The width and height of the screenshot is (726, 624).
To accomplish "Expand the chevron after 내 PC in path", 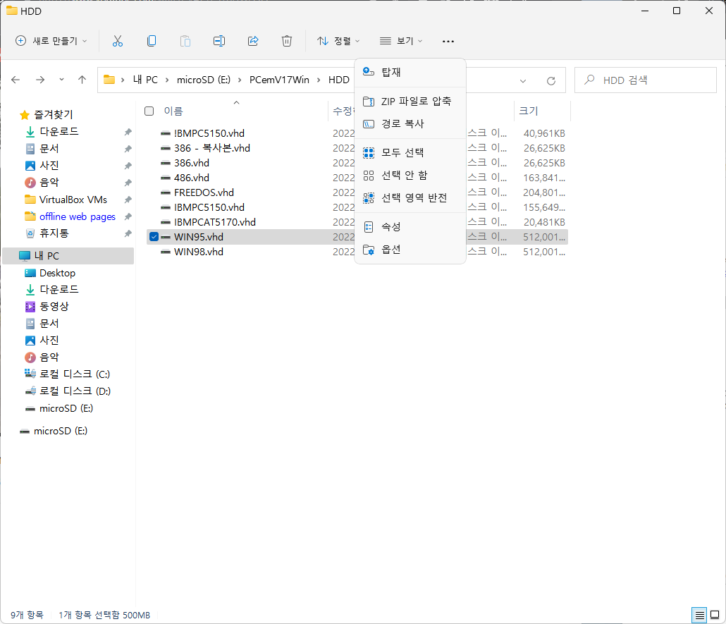I will pos(167,80).
